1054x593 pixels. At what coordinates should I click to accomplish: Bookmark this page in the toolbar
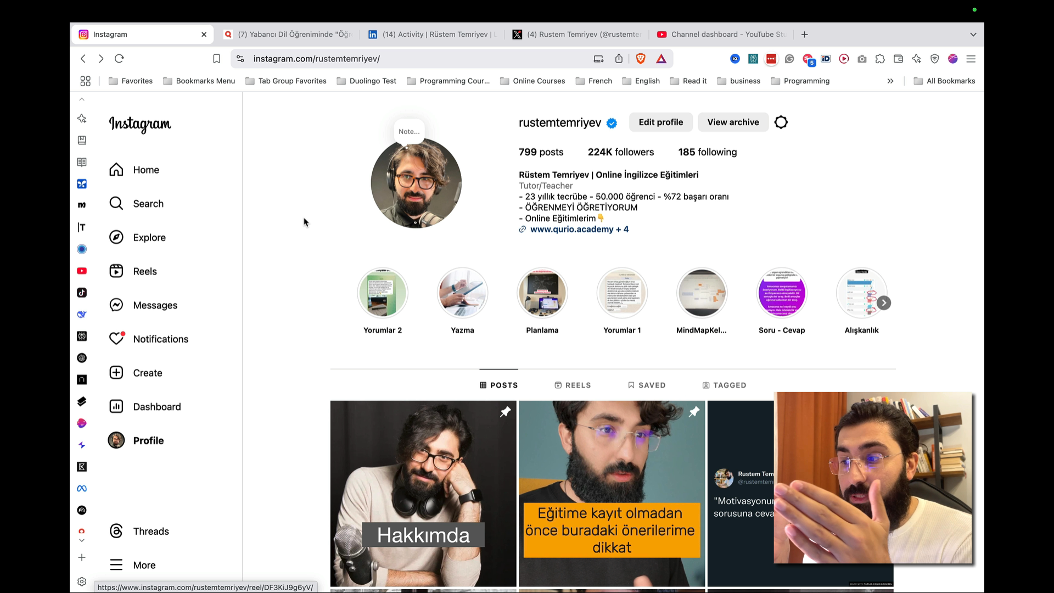click(x=217, y=59)
